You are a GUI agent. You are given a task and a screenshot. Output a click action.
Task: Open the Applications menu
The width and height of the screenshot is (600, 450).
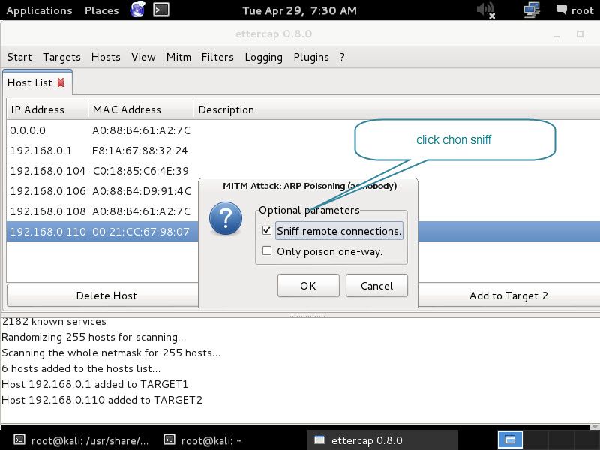(39, 10)
